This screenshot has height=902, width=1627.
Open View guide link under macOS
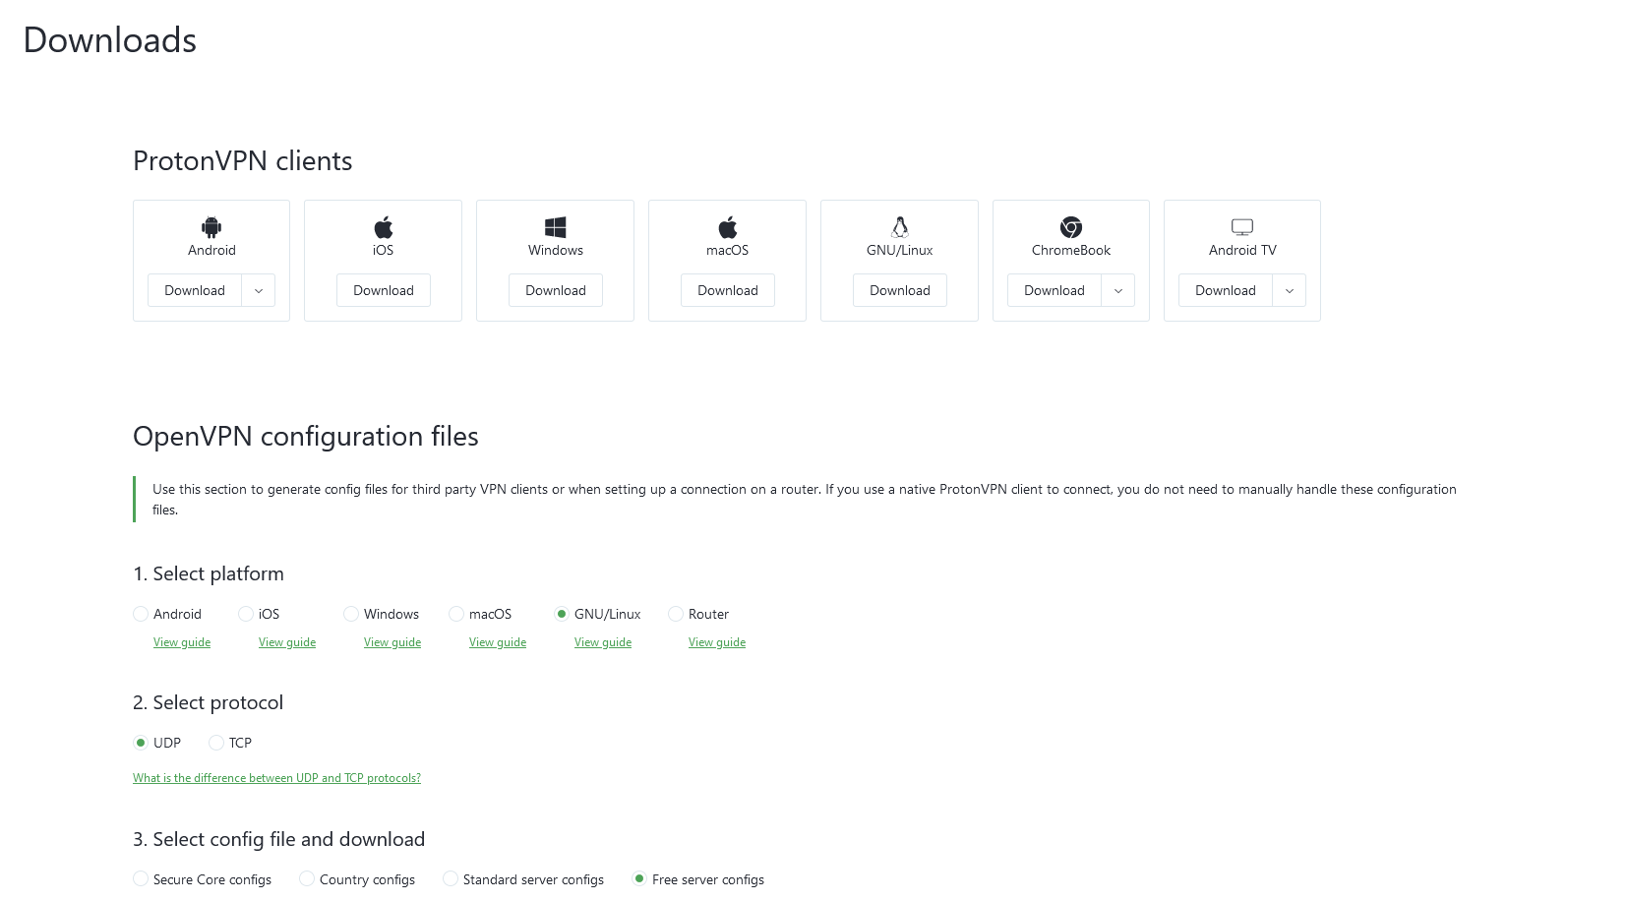(498, 642)
